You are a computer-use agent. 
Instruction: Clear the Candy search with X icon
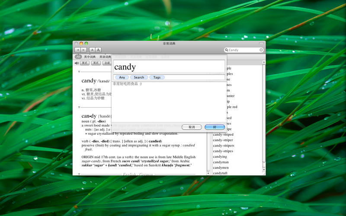(261, 50)
